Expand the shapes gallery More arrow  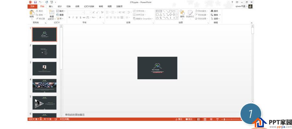(177, 18)
